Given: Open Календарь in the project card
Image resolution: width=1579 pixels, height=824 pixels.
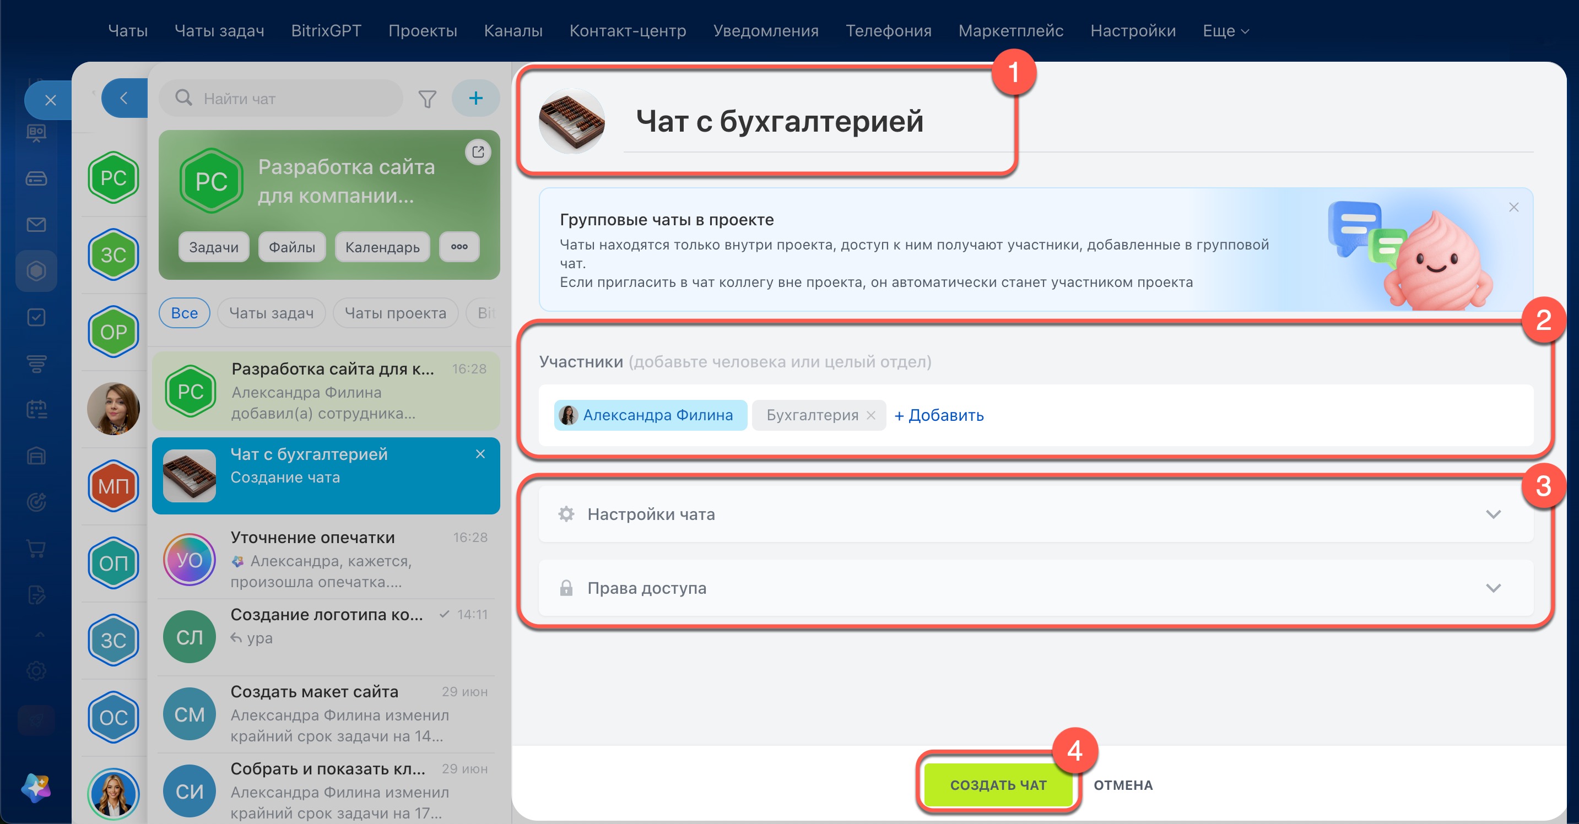Looking at the screenshot, I should [382, 247].
